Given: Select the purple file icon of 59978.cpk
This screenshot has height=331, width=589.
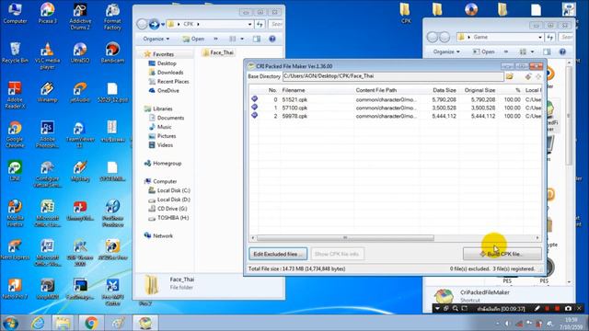Looking at the screenshot, I should point(254,116).
